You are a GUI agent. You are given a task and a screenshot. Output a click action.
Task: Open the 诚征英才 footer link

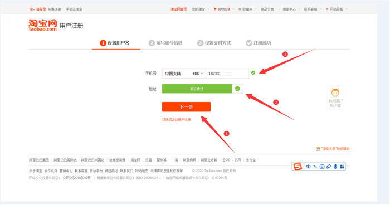coord(111,171)
